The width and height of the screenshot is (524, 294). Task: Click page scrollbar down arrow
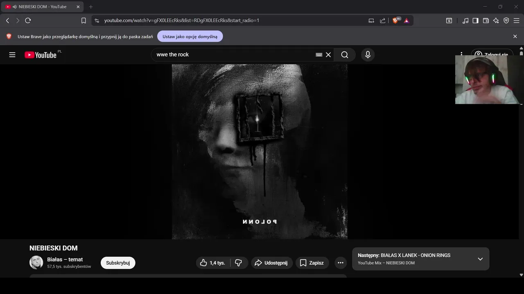pos(521,275)
